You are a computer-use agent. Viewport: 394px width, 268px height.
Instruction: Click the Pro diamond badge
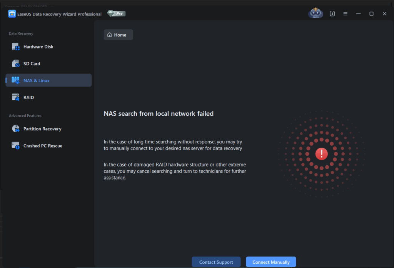pos(116,13)
